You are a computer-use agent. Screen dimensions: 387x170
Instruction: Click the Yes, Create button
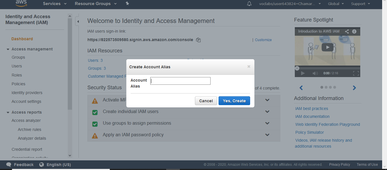tap(234, 101)
